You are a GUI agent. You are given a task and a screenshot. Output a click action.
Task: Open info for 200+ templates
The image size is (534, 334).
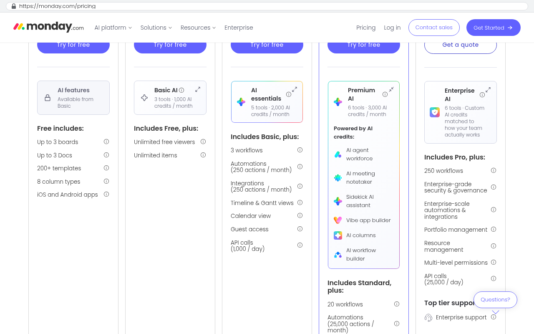106,168
